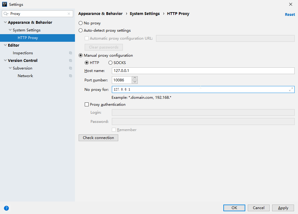Focus the Host name input field
Image resolution: width=298 pixels, height=214 pixels.
click(203, 71)
